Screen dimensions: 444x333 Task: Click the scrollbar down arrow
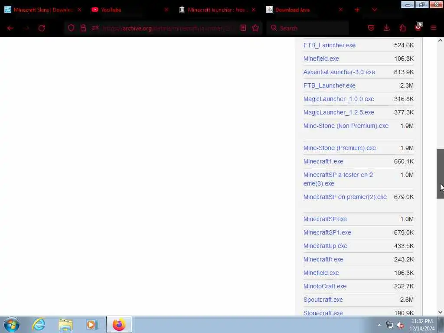pyautogui.click(x=440, y=312)
